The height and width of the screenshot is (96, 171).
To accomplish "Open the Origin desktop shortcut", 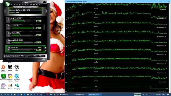I will [3, 69].
